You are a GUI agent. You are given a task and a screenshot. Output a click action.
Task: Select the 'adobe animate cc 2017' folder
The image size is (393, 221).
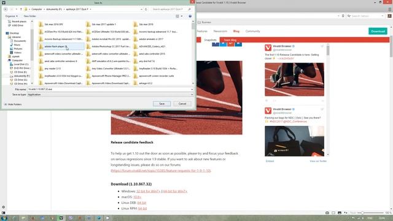(x=151, y=39)
